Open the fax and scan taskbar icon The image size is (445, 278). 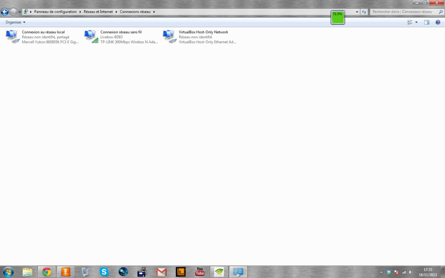[142, 272]
